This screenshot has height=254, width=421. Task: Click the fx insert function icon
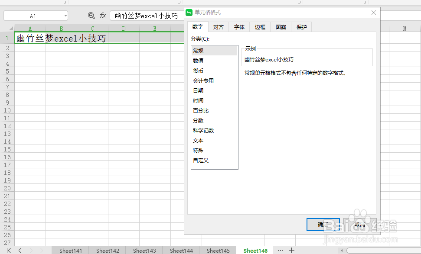(103, 15)
